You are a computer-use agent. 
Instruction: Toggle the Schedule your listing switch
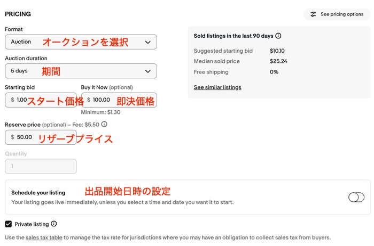point(356,197)
